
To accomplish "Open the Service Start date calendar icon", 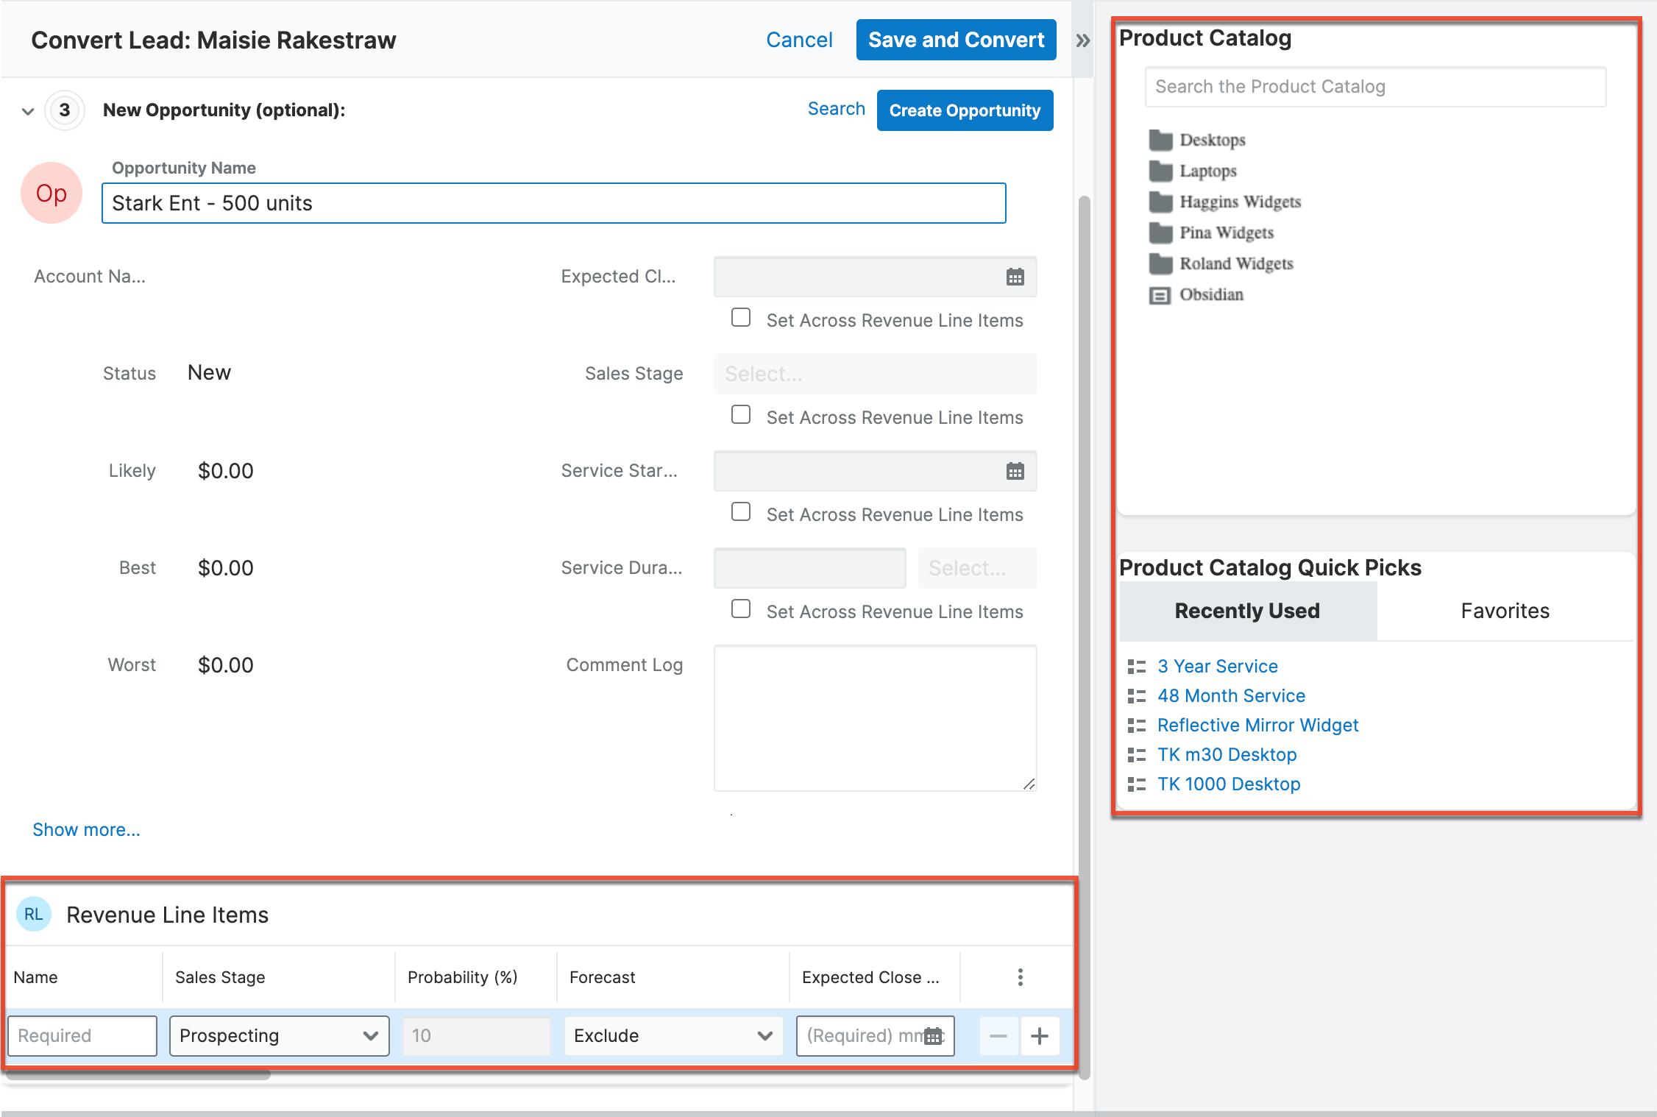I will [x=1015, y=471].
